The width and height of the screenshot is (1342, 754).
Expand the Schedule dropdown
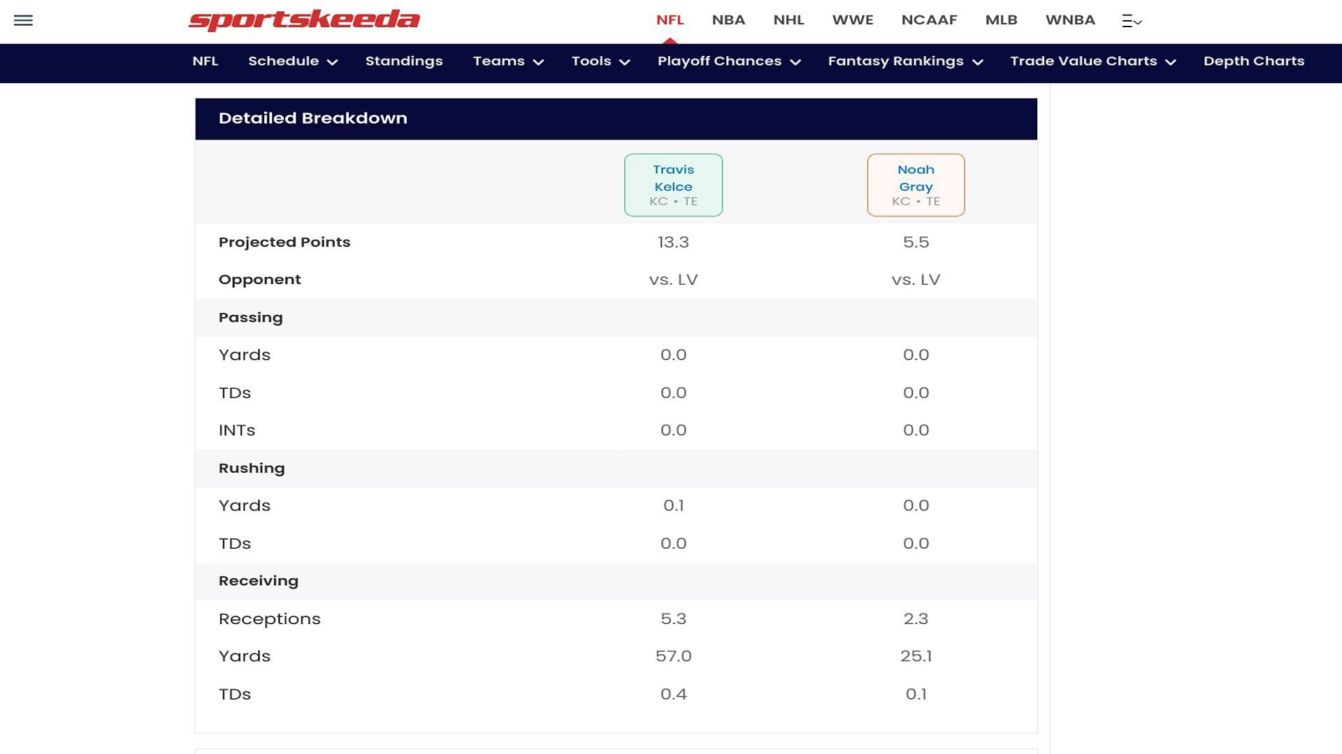click(293, 61)
